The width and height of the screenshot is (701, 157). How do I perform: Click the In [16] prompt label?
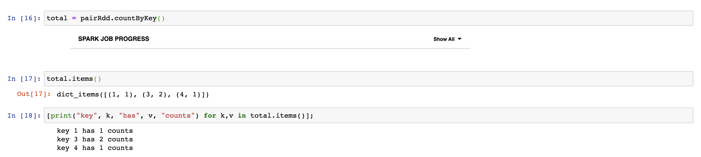click(24, 18)
